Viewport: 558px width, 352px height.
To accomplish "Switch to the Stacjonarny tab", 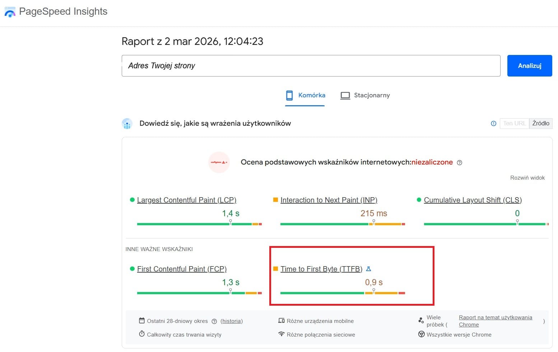I will (365, 96).
